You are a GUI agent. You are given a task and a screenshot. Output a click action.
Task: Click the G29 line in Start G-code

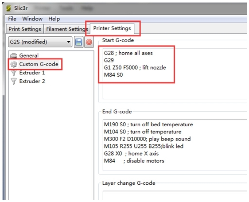(x=109, y=60)
